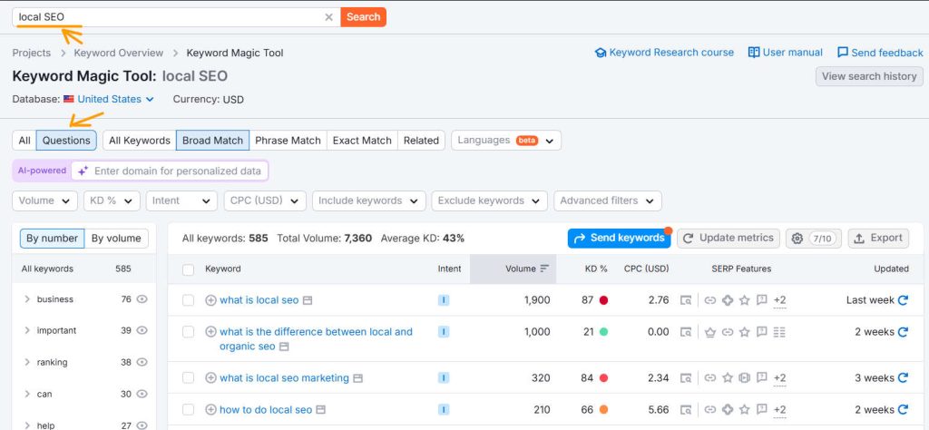Click the red KD dot for the 87 value
This screenshot has width=929, height=430.
point(603,300)
